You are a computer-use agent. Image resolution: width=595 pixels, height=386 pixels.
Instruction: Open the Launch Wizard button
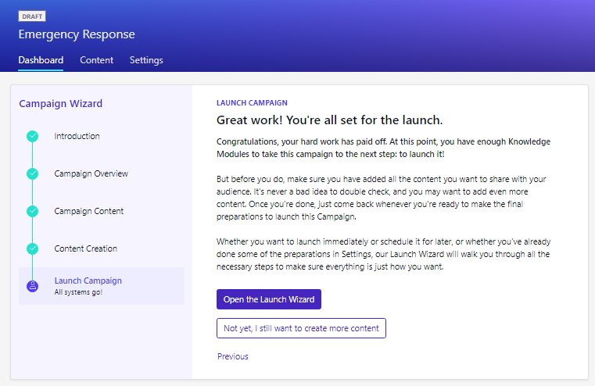(269, 299)
